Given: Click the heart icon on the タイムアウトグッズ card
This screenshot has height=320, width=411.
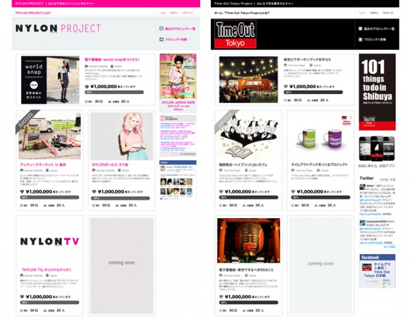Looking at the screenshot, I should [x=293, y=191].
